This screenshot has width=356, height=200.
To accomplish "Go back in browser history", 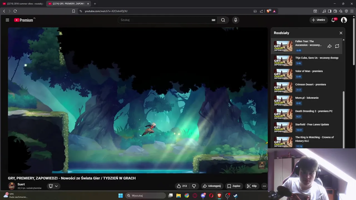I will pos(4,11).
